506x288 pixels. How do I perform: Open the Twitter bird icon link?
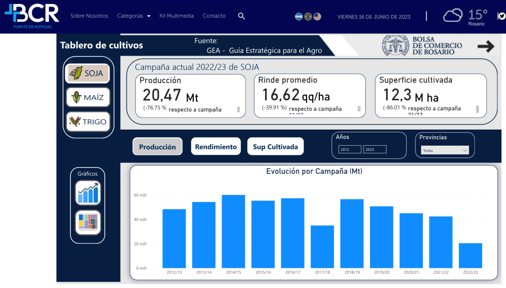click(501, 16)
